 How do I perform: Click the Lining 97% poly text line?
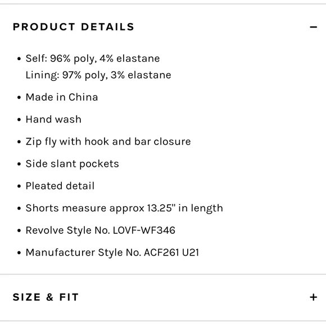(98, 75)
